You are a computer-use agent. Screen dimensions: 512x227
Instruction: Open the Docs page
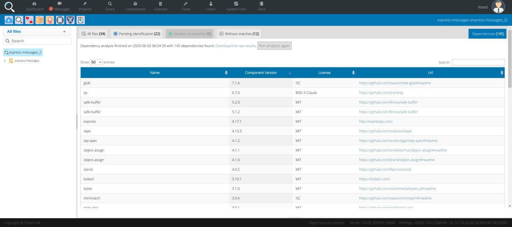(262, 6)
